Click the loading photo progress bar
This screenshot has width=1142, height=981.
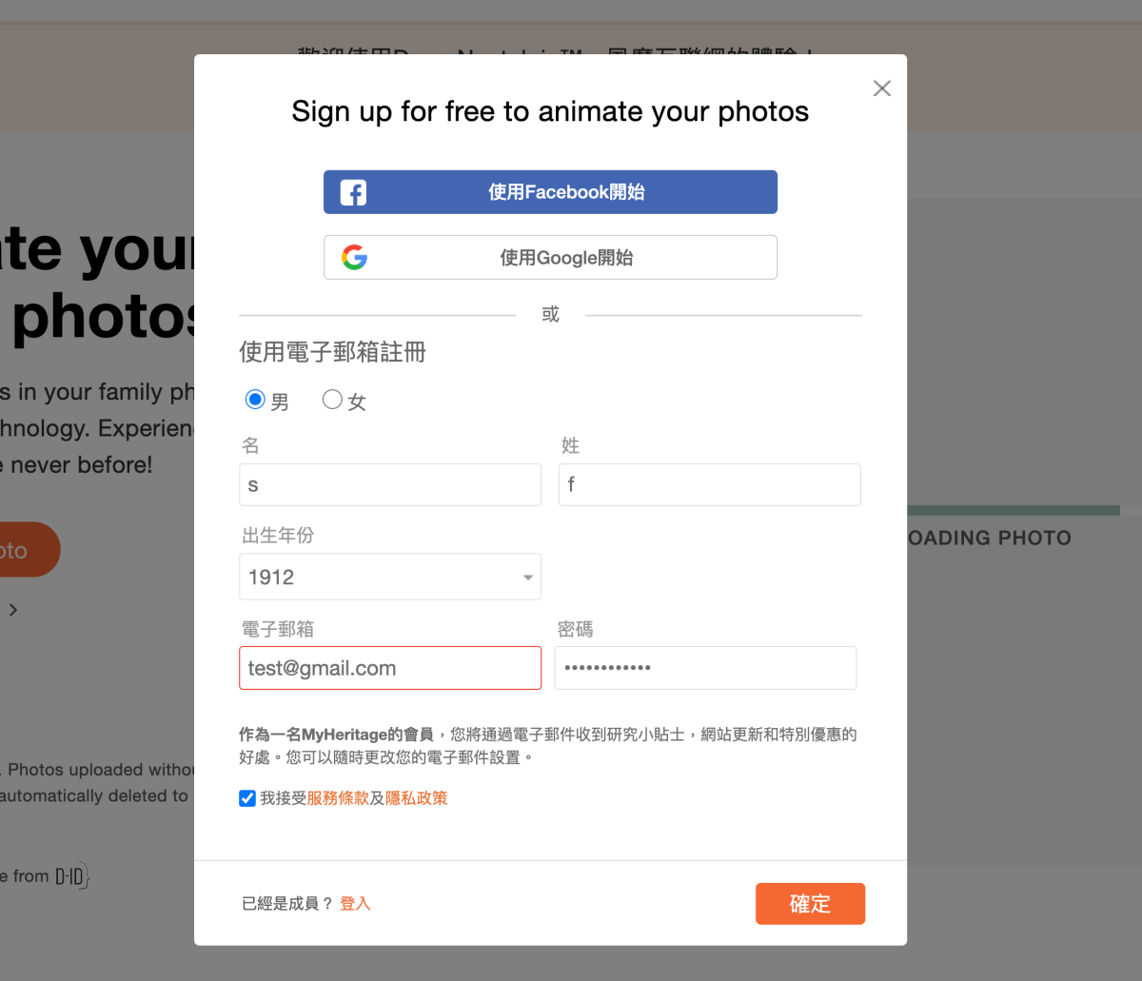[1014, 511]
